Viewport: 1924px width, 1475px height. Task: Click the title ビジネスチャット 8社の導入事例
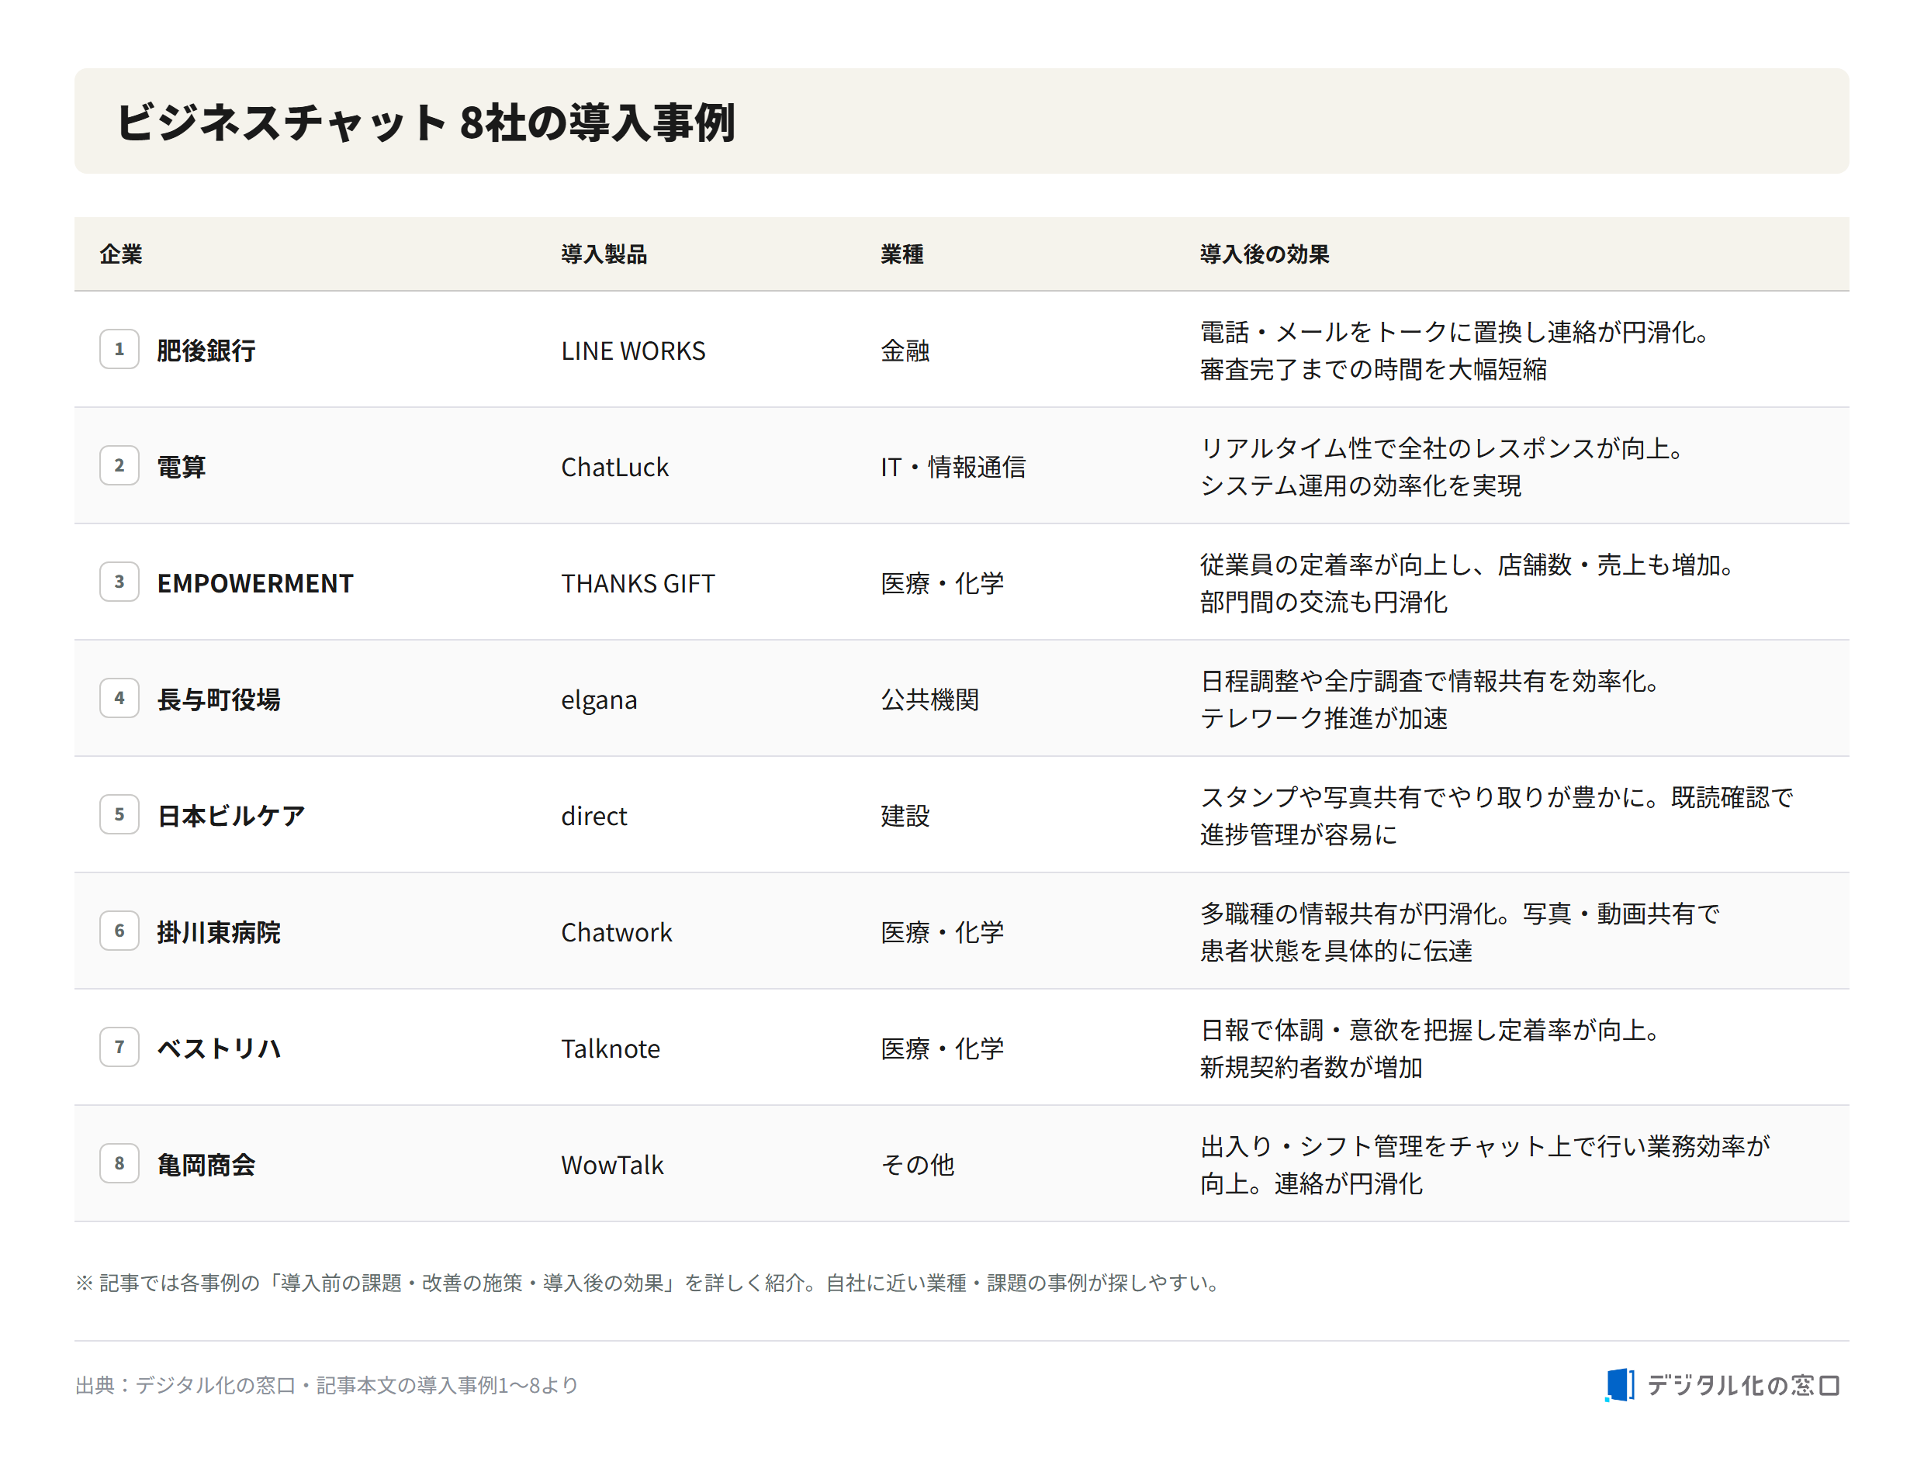tap(425, 122)
